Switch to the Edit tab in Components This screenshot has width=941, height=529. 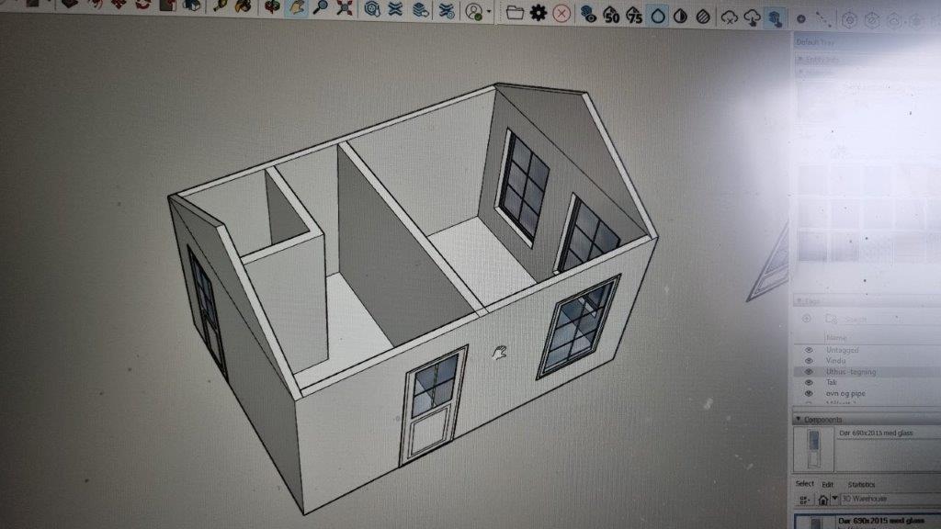tap(828, 485)
